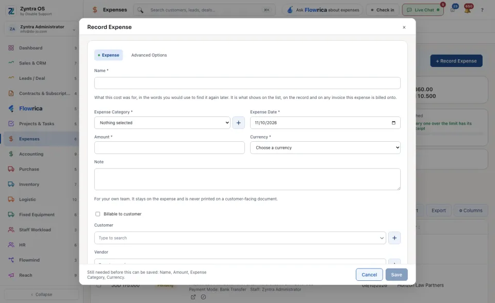
Task: Open Accounting menu item
Action: tap(42, 154)
